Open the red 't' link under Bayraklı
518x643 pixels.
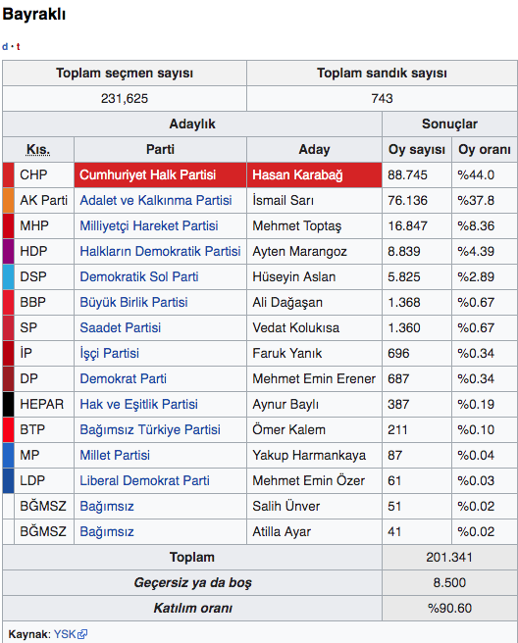click(x=18, y=46)
